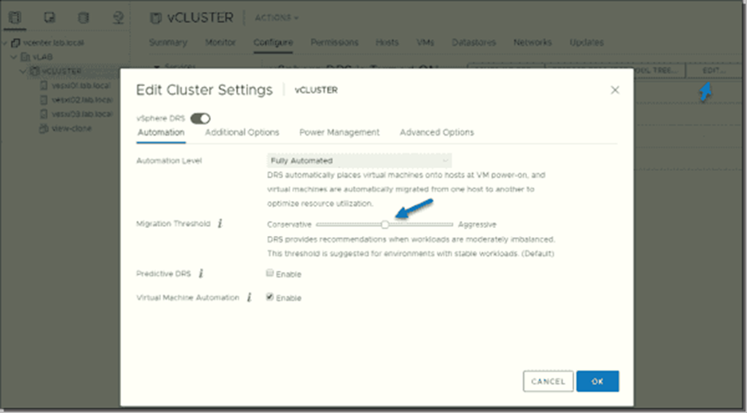
Task: Uncheck Virtual Machine Automation Enable checkbox
Action: tap(271, 297)
